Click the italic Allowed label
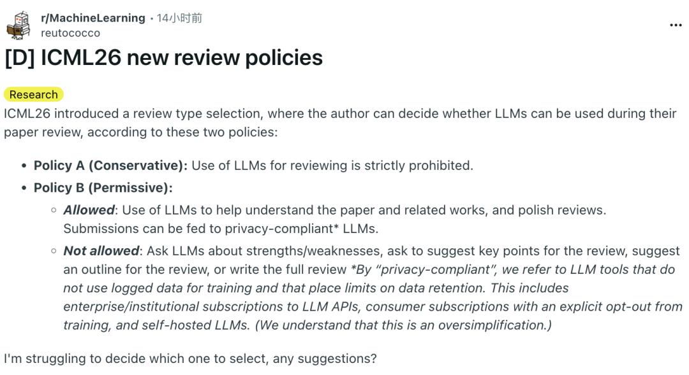The height and width of the screenshot is (375, 689). pyautogui.click(x=89, y=210)
